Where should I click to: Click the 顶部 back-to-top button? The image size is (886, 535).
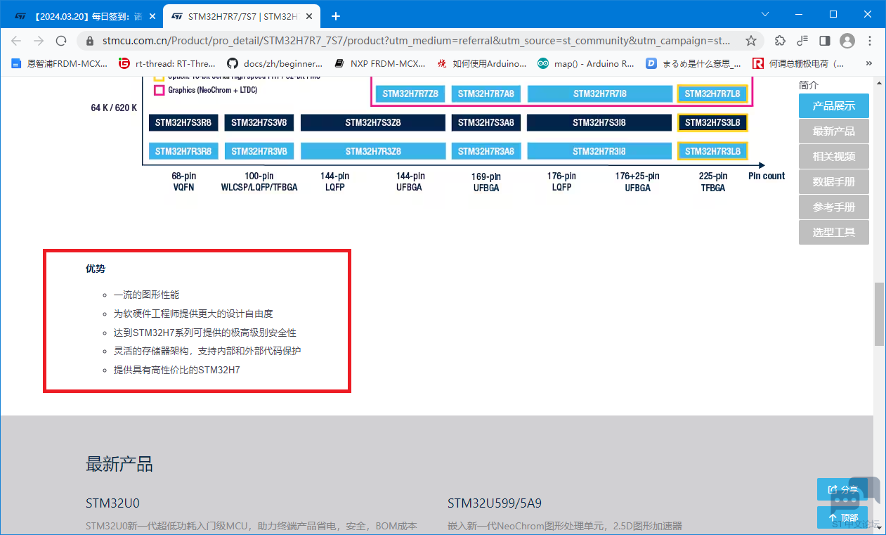pyautogui.click(x=842, y=517)
